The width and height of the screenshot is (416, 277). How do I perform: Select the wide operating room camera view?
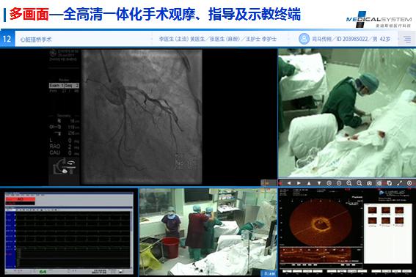pyautogui.click(x=208, y=232)
